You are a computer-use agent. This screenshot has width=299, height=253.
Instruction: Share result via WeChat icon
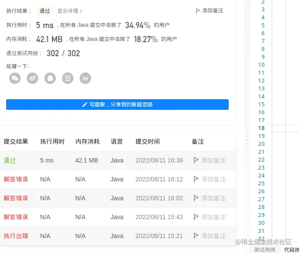[15, 78]
